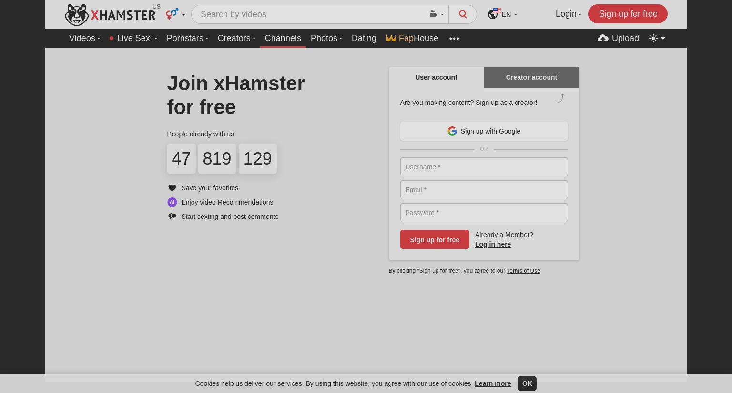Screen dimensions: 732x393
Task: Expand the Login dropdown
Action: pos(568,14)
